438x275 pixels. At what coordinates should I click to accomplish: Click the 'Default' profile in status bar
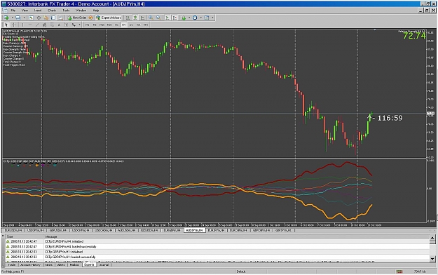(x=241, y=271)
